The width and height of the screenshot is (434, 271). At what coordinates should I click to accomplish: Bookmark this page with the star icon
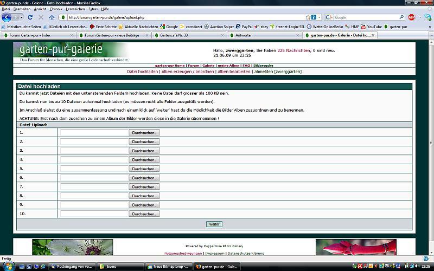308,17
